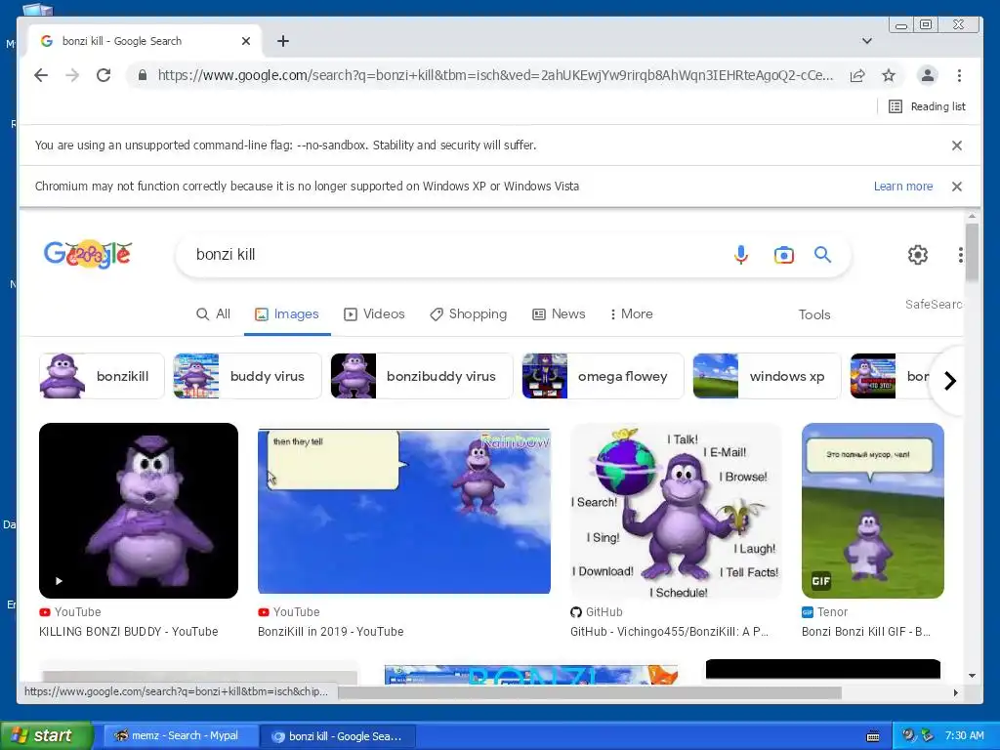
Task: Open the Chromium three-dot menu
Action: 959,75
